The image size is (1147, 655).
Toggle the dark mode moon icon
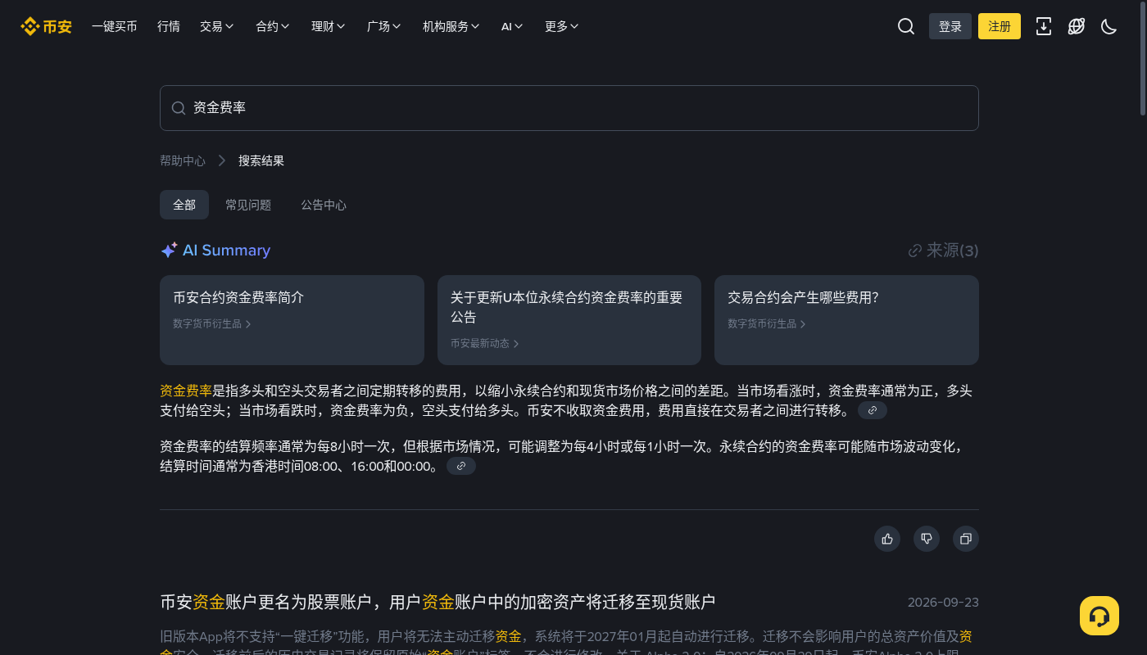tap(1109, 26)
